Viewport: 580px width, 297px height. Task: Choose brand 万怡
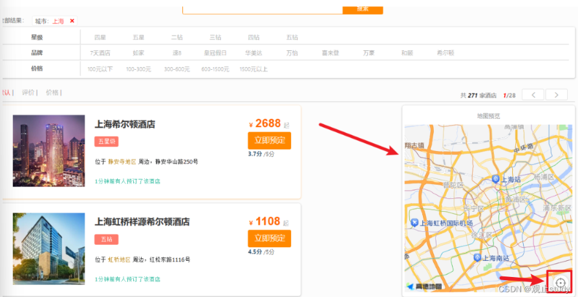pyautogui.click(x=292, y=53)
